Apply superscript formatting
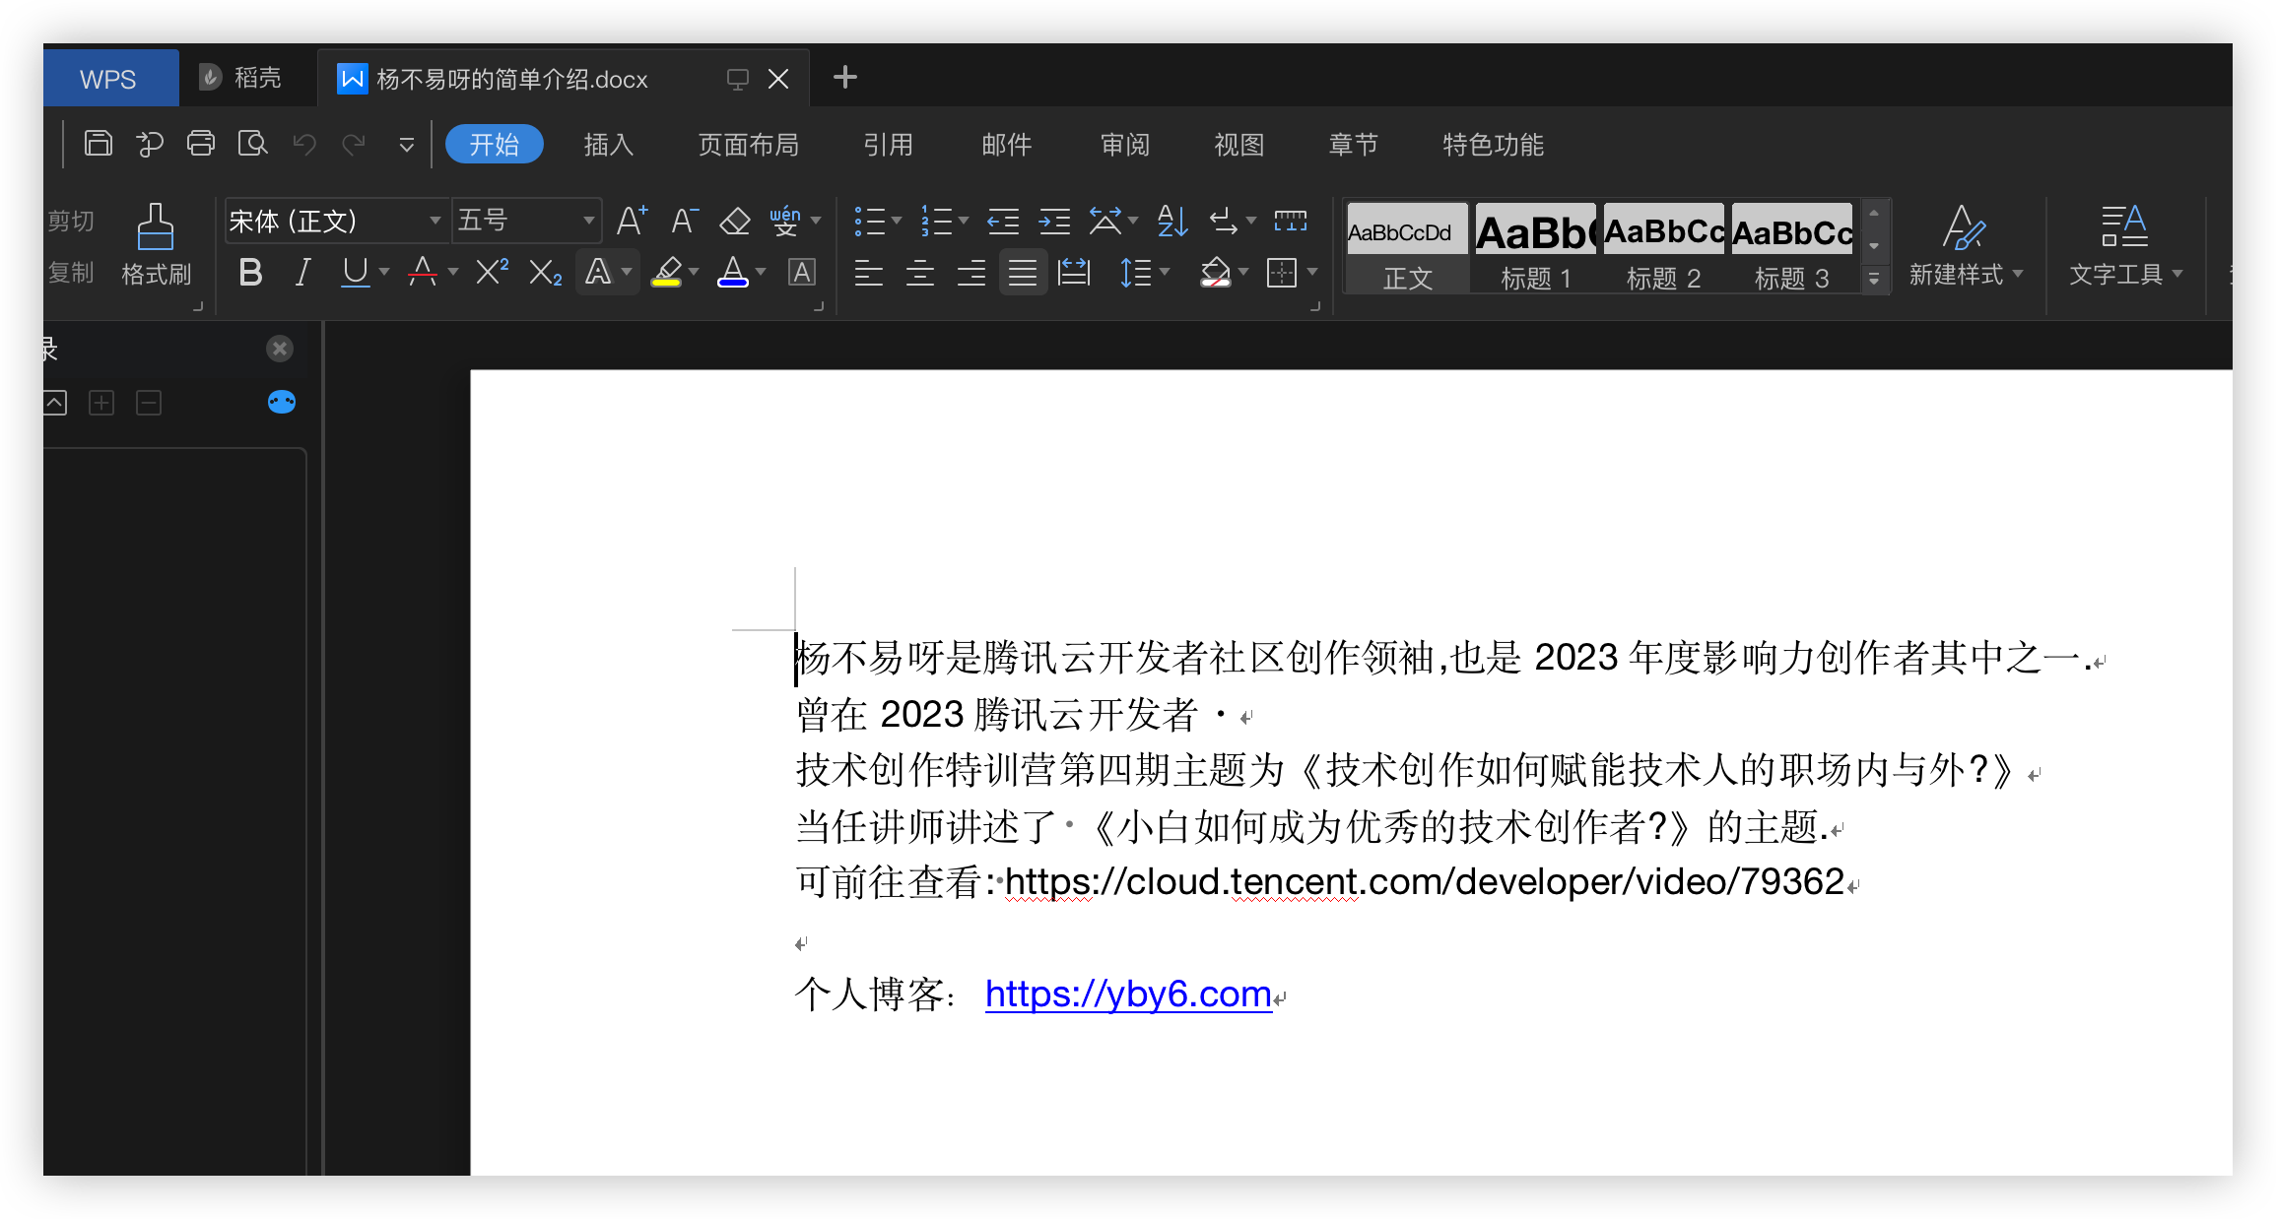This screenshot has height=1219, width=2276. (492, 272)
